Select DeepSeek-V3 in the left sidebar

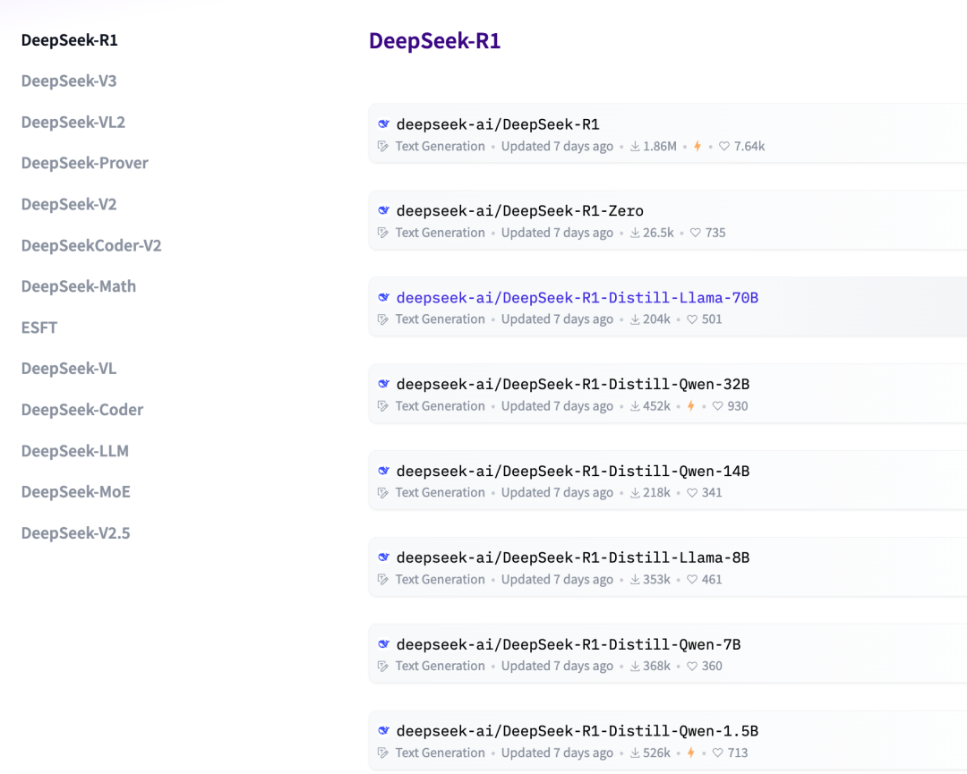click(68, 81)
